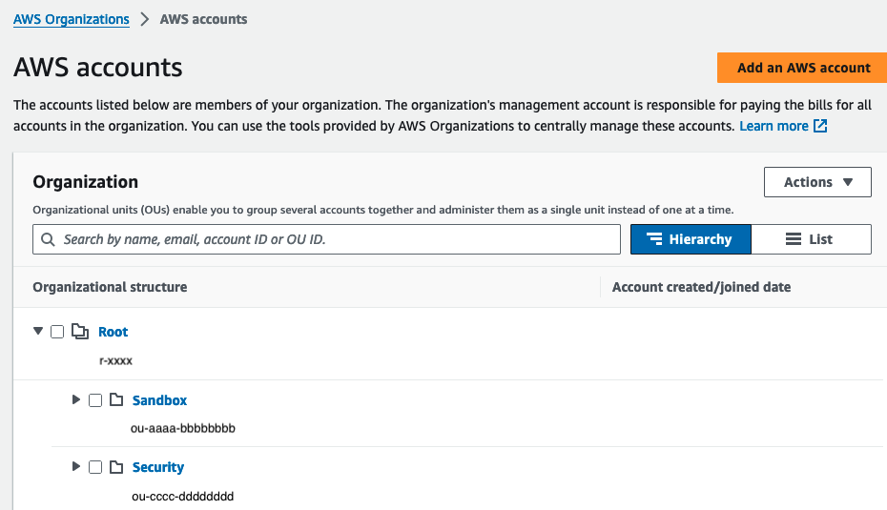Click the Security folder icon

116,467
